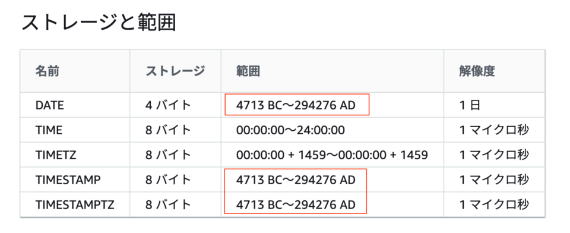Viewport: 570px width, 233px height.
Task: Click the TIMESTAMPTZ row range value
Action: pyautogui.click(x=296, y=204)
